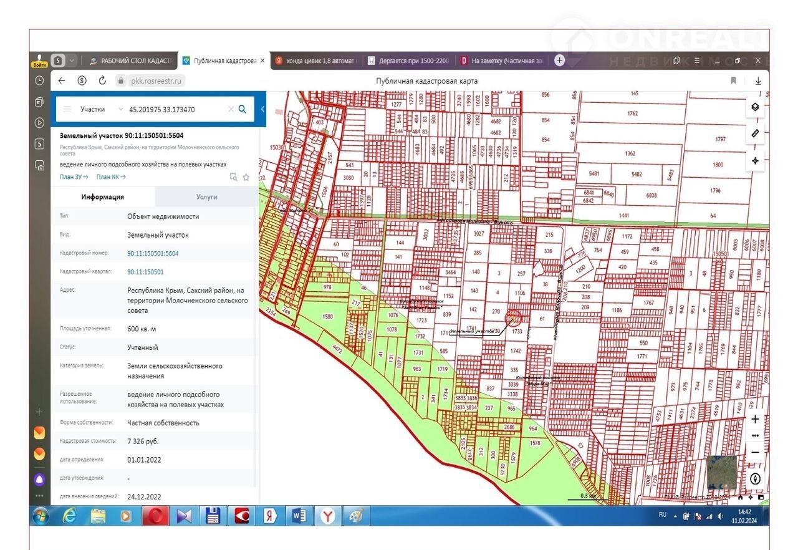Screen dimensions: 798x550
Task: Clear the coordinates search field
Action: (231, 109)
